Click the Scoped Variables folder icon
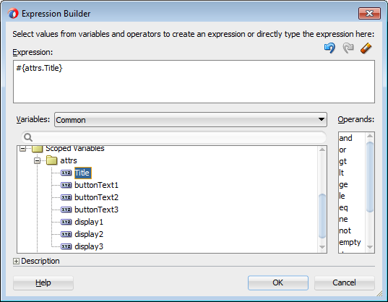388x302 pixels. click(x=38, y=149)
